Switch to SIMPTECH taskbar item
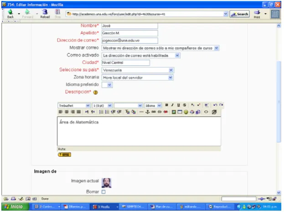 (134, 207)
